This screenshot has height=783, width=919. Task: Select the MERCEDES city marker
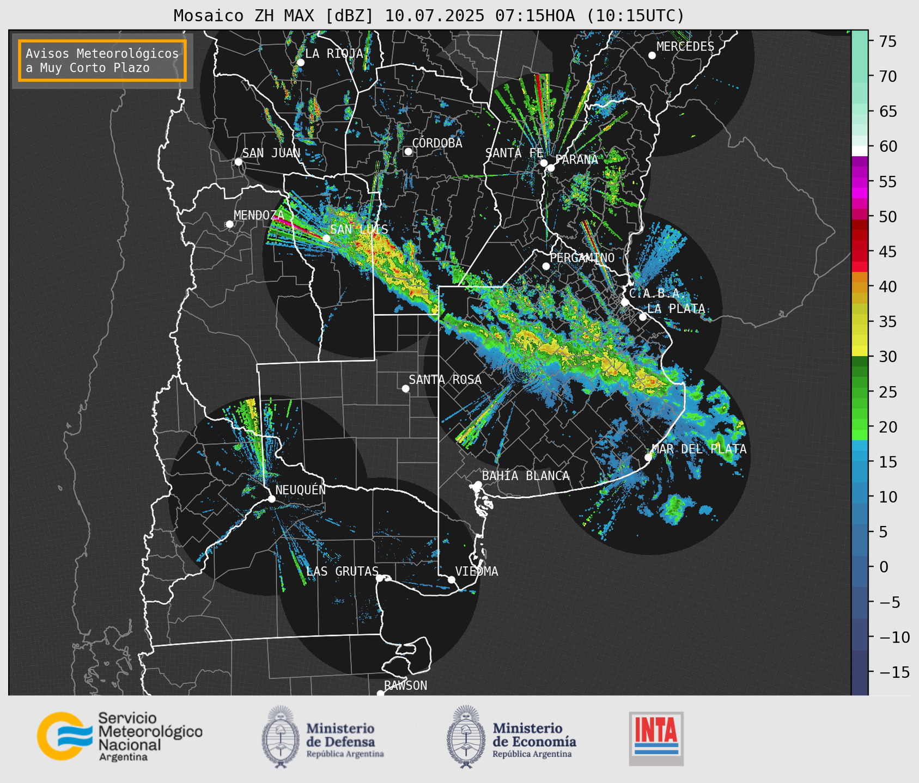[x=652, y=56]
